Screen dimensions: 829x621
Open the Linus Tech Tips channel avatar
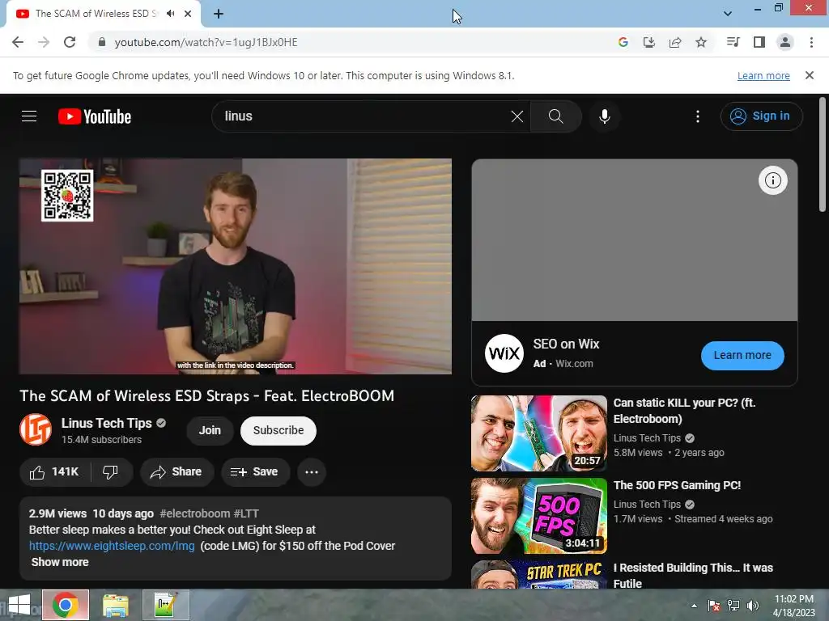coord(36,430)
